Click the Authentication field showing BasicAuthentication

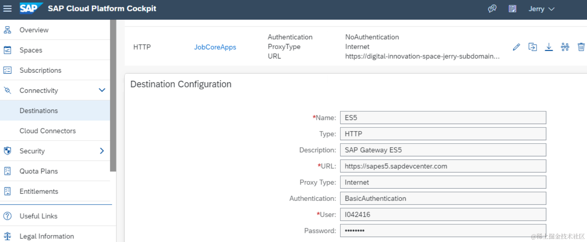click(x=443, y=198)
